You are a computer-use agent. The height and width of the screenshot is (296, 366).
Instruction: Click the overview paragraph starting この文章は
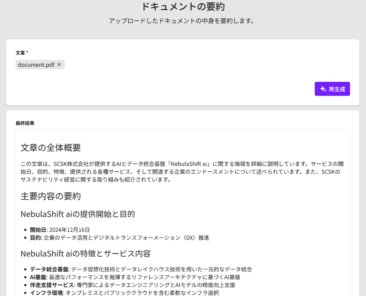182,172
